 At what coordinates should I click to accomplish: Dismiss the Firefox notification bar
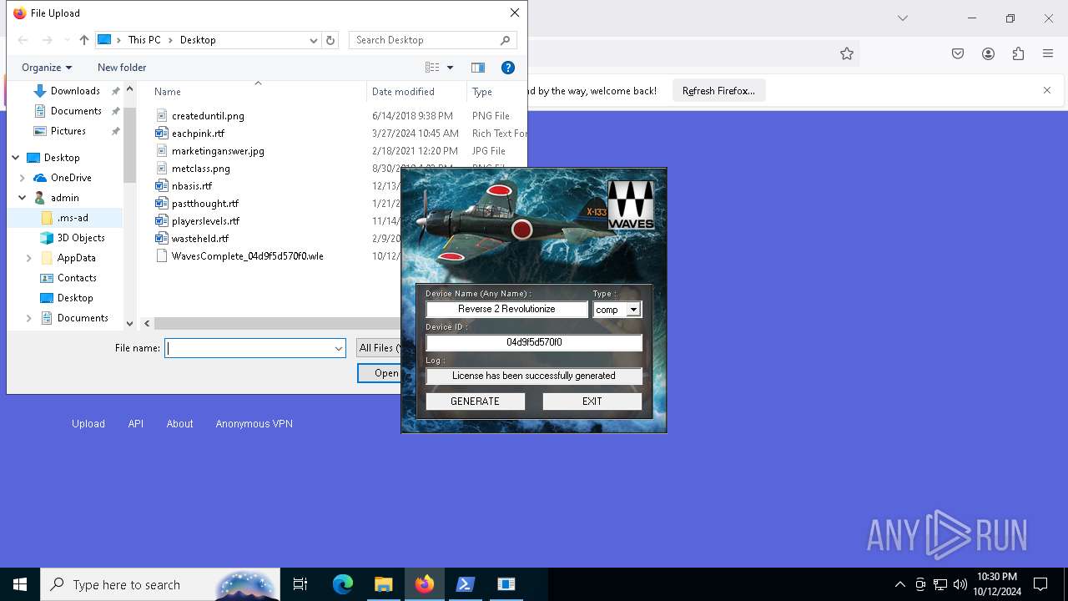(1047, 90)
